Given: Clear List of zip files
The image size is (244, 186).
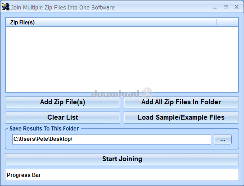Looking at the screenshot, I should click(x=63, y=117).
